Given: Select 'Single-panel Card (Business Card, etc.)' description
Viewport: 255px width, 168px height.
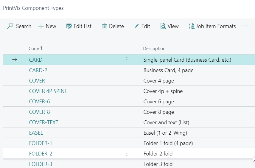Looking at the screenshot, I should click(187, 60).
